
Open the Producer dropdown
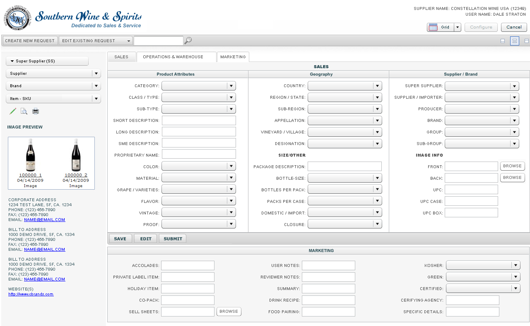[x=482, y=109]
